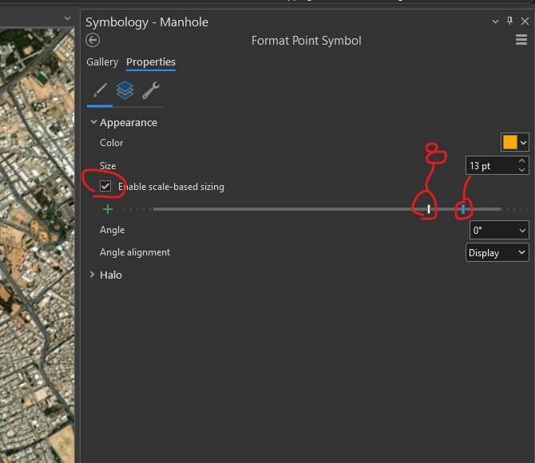Switch to the Properties tab

(151, 62)
